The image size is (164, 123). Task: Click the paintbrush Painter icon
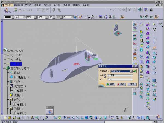click(76, 17)
